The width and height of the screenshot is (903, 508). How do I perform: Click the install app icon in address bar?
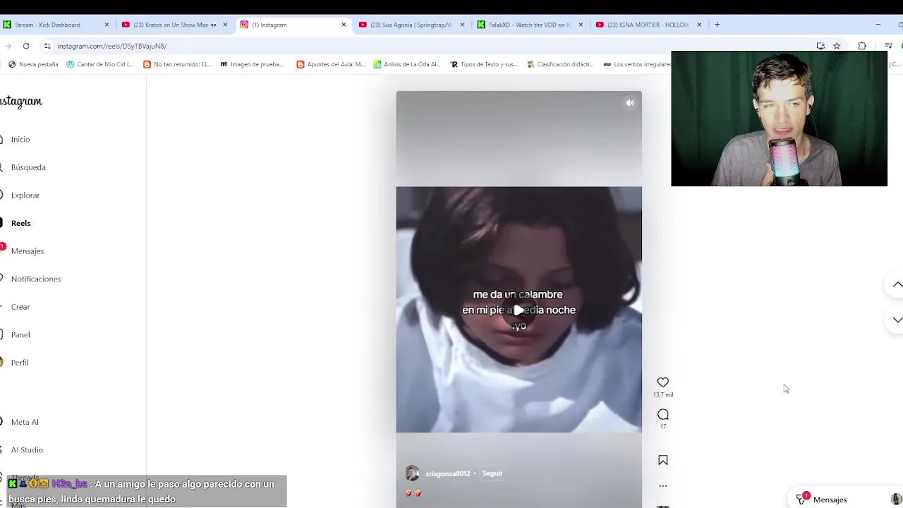point(820,46)
